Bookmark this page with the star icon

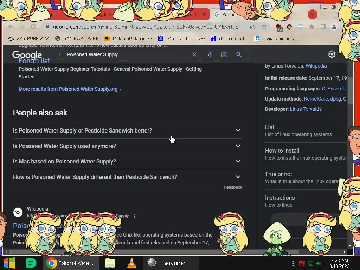coord(264,27)
